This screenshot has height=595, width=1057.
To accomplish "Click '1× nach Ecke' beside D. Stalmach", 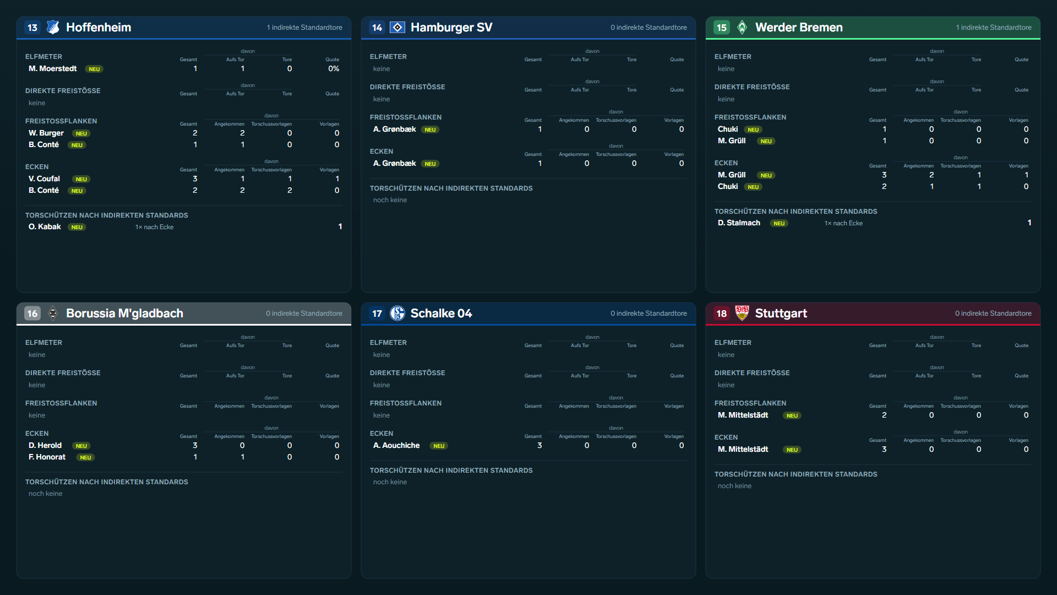I will 843,223.
